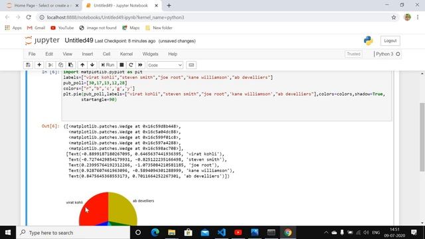Open the Kernel menu
Image resolution: width=425 pixels, height=239 pixels.
click(x=126, y=54)
